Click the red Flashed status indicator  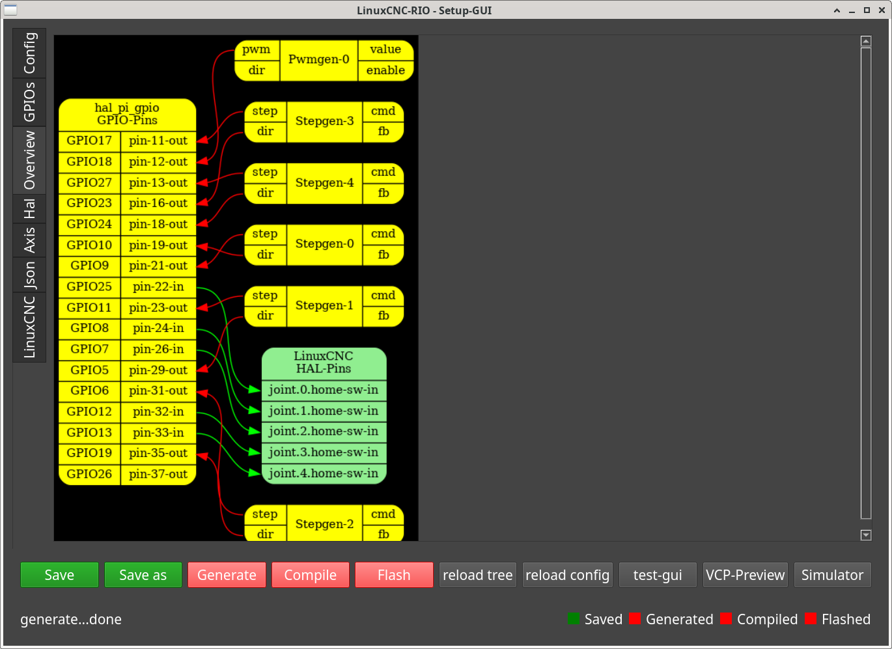point(811,618)
